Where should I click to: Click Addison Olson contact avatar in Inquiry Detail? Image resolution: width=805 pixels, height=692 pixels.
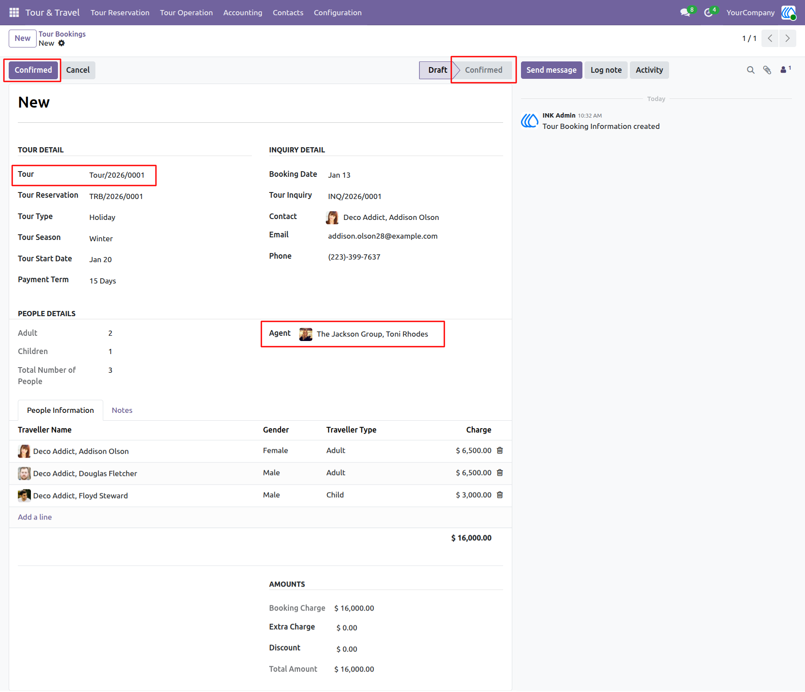[332, 217]
